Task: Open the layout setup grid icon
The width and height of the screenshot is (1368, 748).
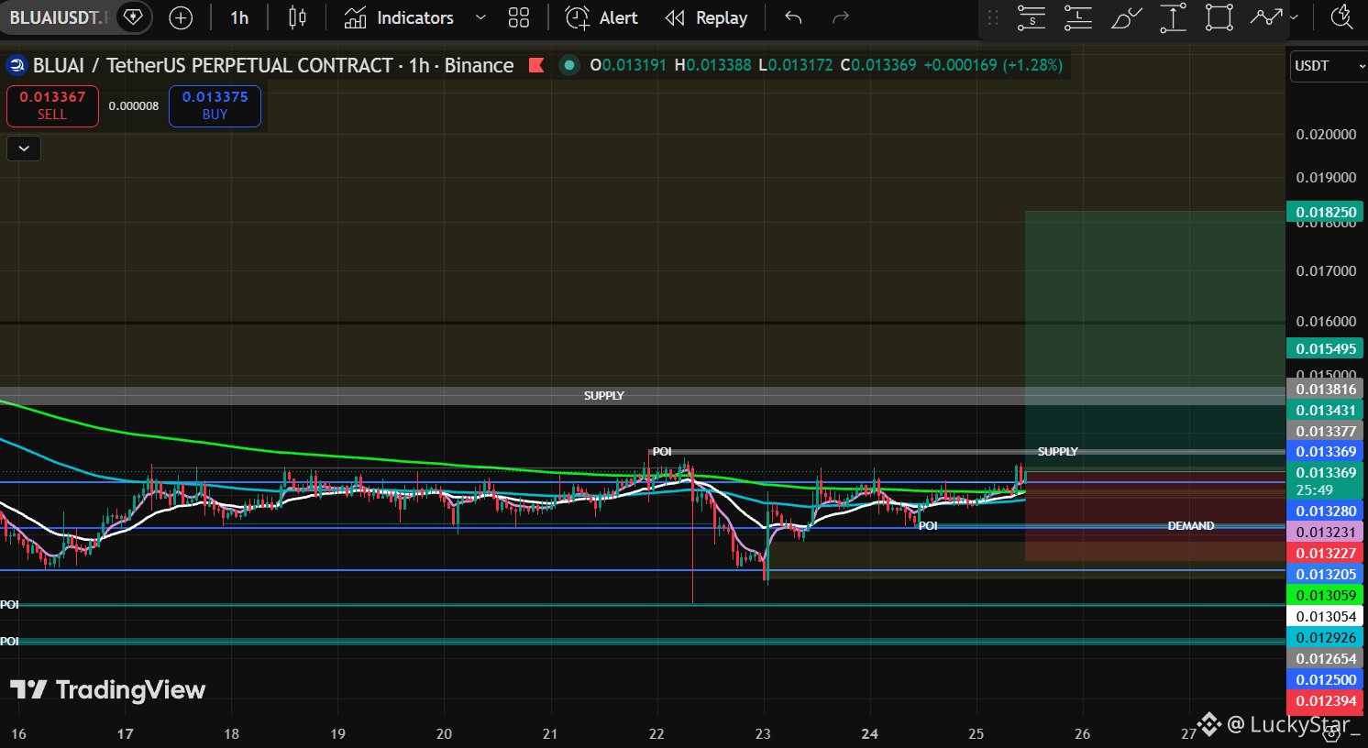Action: pyautogui.click(x=519, y=17)
